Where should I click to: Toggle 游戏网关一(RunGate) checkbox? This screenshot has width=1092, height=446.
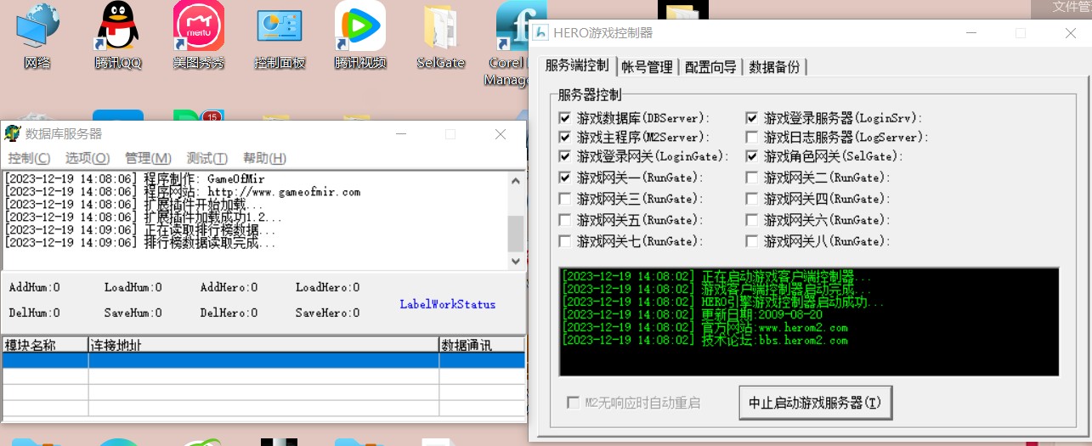click(x=565, y=178)
